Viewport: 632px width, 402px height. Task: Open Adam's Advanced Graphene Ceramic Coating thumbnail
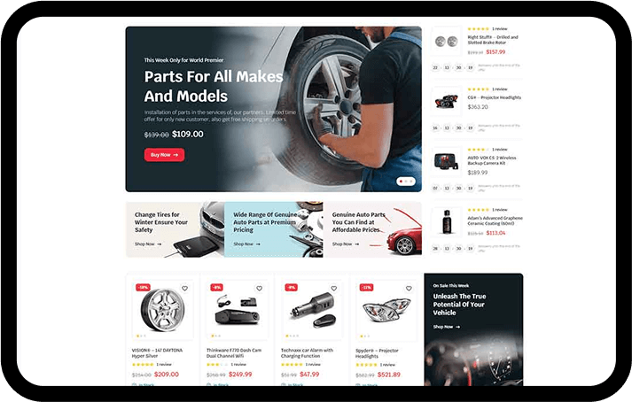coord(446,221)
